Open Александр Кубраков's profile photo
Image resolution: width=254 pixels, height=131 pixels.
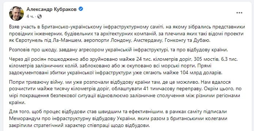tap(16, 13)
